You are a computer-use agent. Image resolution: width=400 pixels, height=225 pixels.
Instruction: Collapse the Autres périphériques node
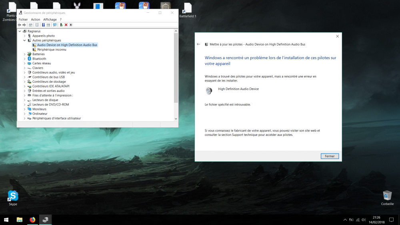(x=24, y=40)
